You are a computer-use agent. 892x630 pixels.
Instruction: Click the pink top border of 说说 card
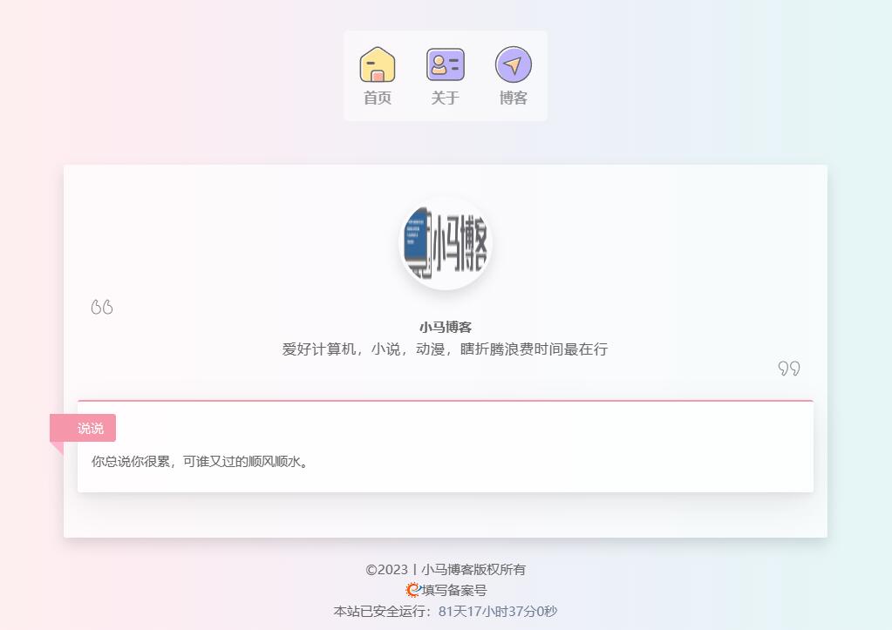pos(446,401)
